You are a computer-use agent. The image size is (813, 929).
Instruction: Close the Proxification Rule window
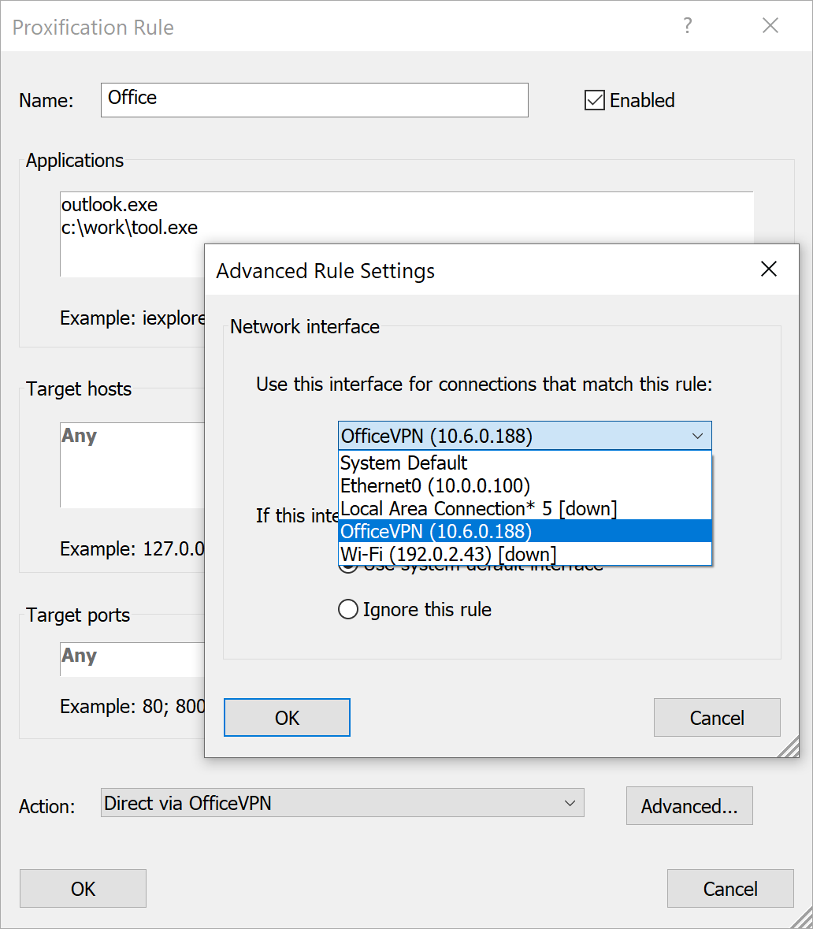(770, 26)
